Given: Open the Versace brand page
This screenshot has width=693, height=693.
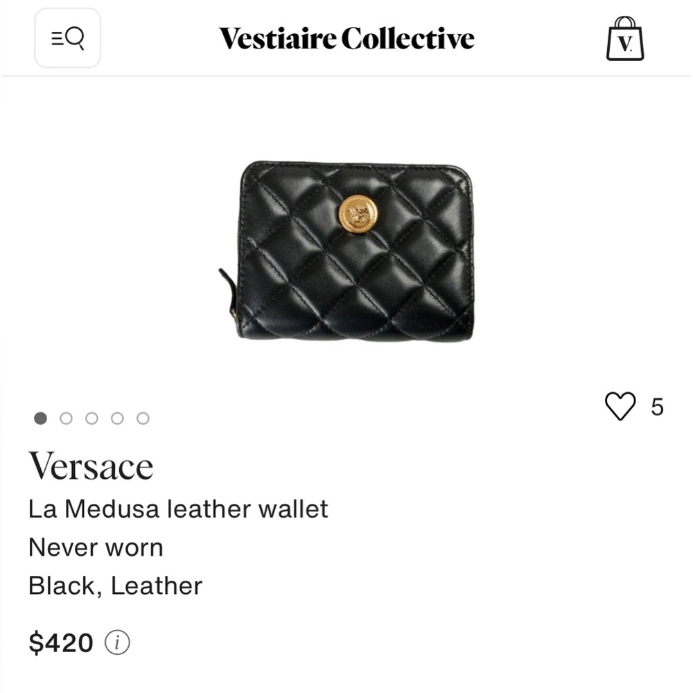Looking at the screenshot, I should coord(90,464).
